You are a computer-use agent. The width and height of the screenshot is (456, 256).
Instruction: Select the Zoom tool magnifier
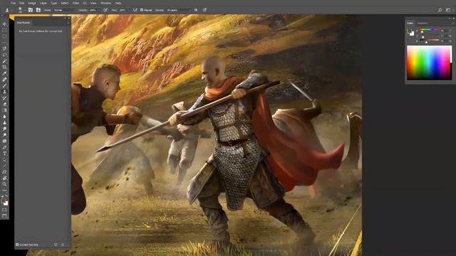4,184
